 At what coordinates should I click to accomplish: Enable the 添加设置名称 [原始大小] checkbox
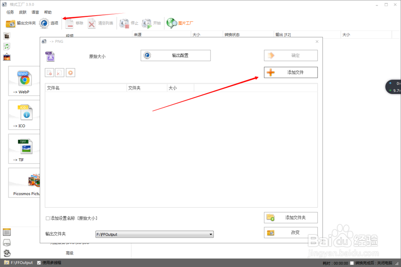[x=47, y=218]
